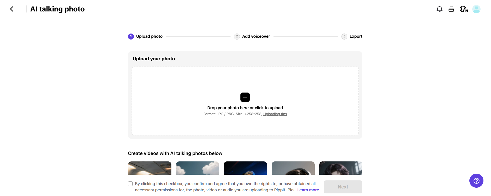Open the notifications bell
The image size is (491, 196).
click(x=439, y=9)
